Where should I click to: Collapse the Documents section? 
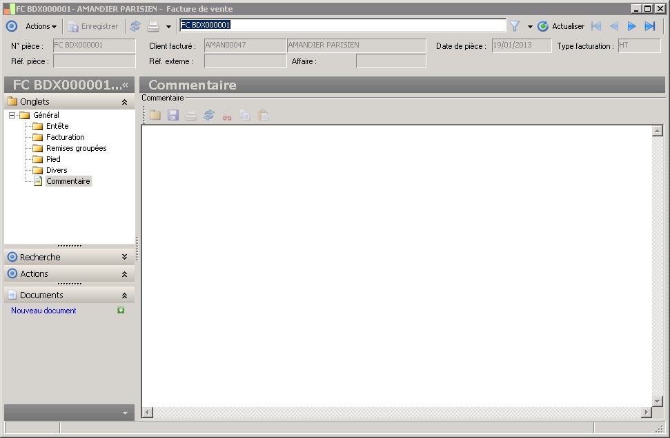(124, 295)
